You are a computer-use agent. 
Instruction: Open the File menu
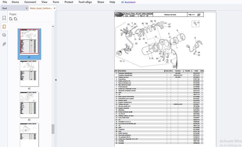(x=5, y=2)
